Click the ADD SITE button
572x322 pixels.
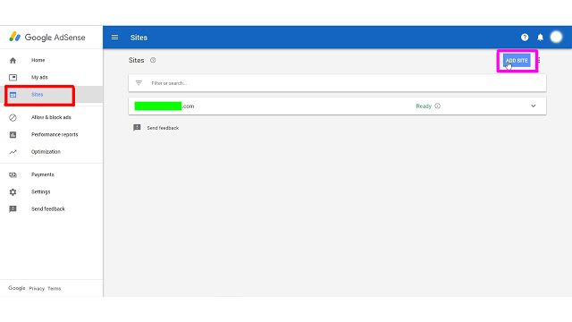[517, 61]
